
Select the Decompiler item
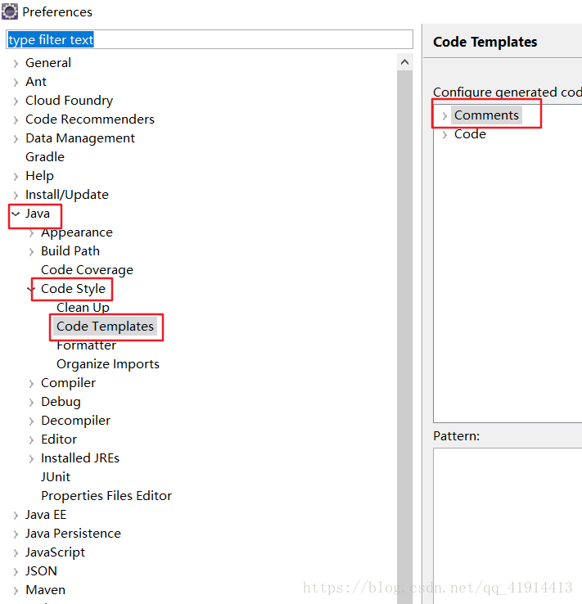tap(75, 421)
